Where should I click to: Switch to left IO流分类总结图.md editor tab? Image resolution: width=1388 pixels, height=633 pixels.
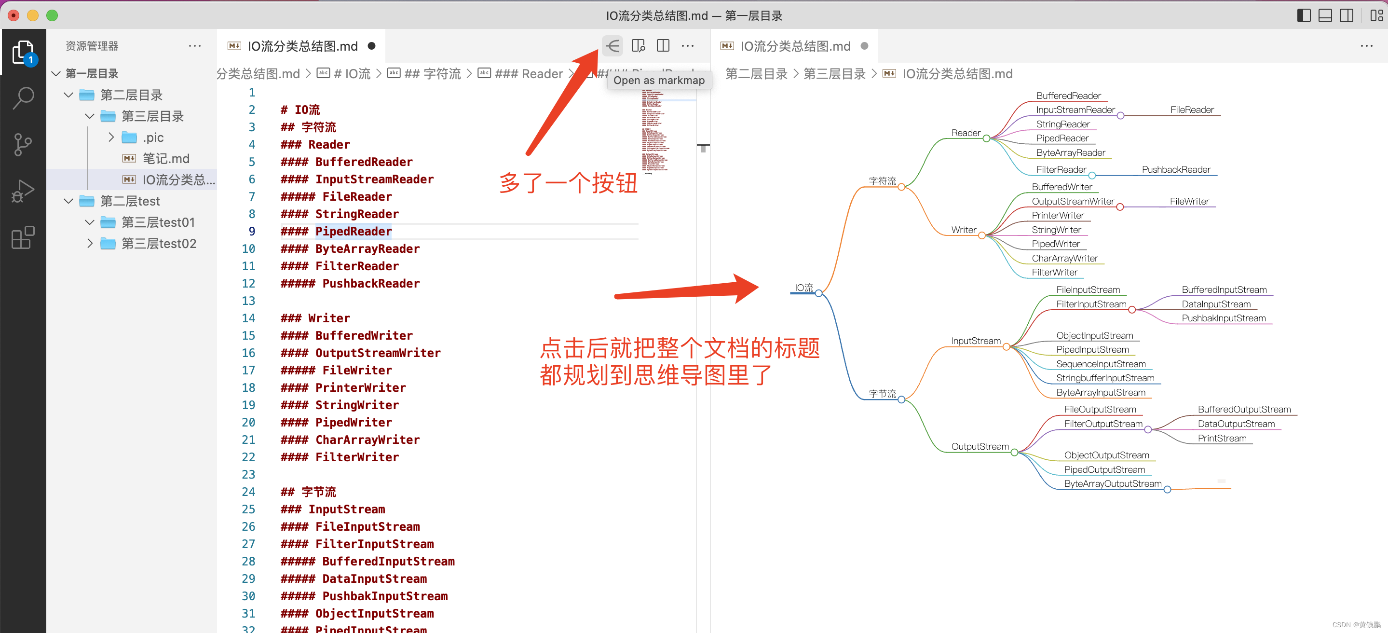[302, 46]
